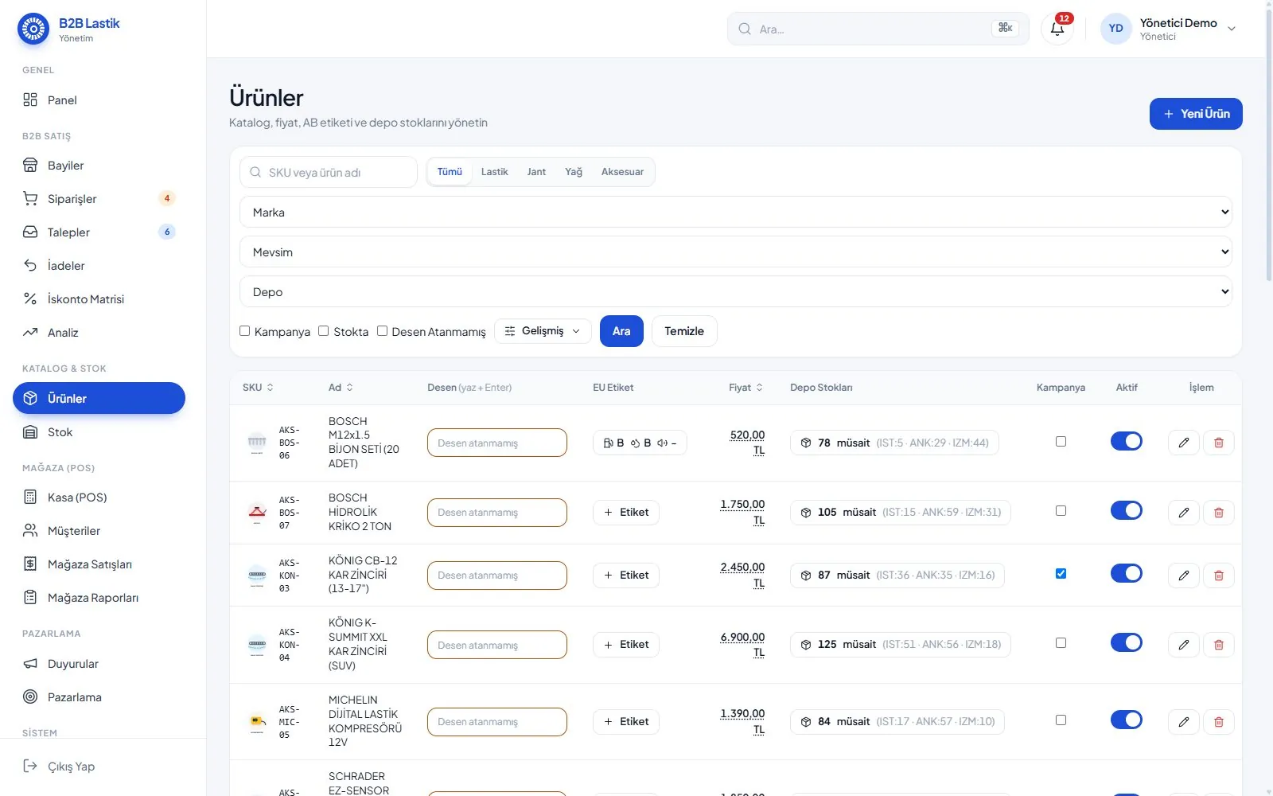Image resolution: width=1273 pixels, height=796 pixels.
Task: Click the Yeni Ürün button
Action: coord(1196,114)
